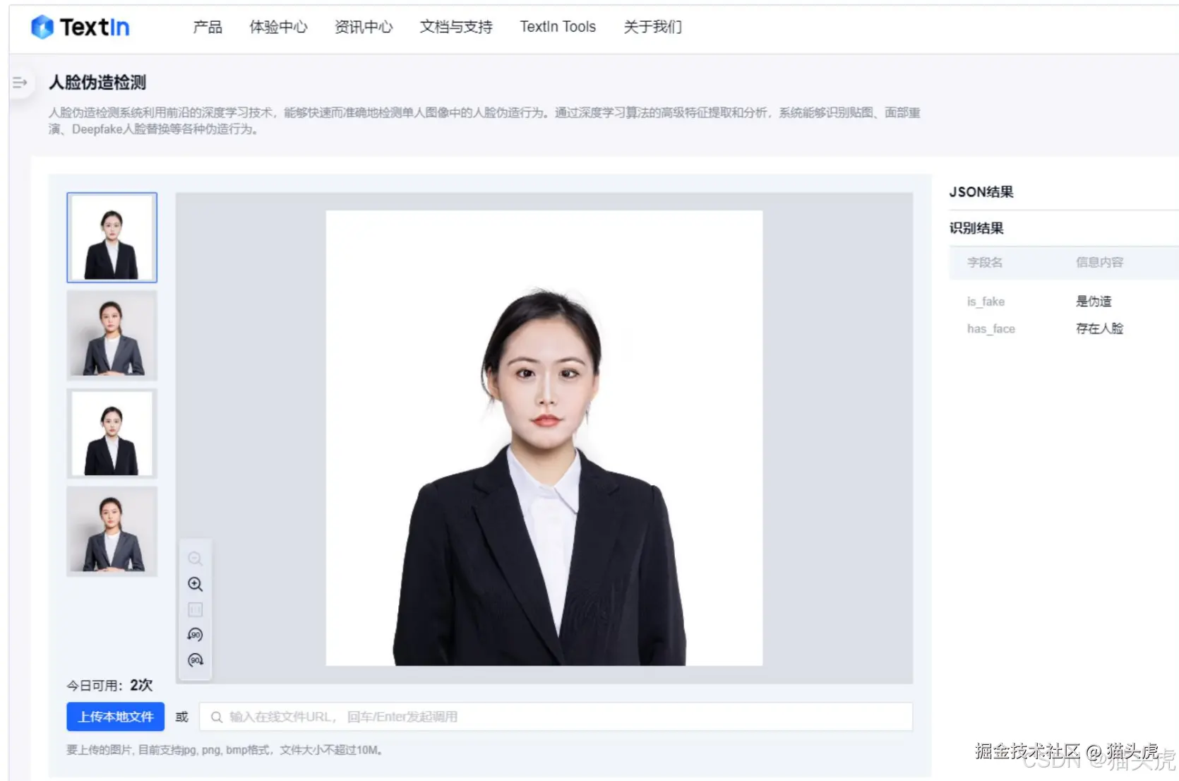The height and width of the screenshot is (781, 1179).
Task: Open the 产品 menu
Action: 206,27
